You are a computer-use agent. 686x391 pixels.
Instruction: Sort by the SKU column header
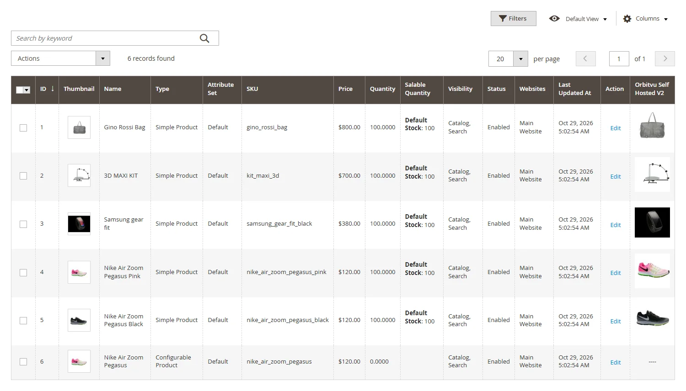pos(288,89)
